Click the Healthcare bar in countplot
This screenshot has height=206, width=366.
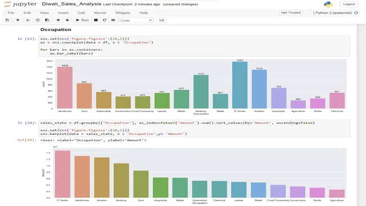tap(65, 88)
